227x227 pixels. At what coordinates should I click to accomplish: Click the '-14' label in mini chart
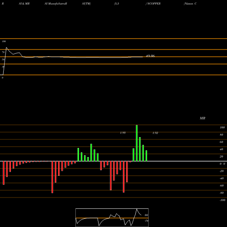tap(146, 221)
